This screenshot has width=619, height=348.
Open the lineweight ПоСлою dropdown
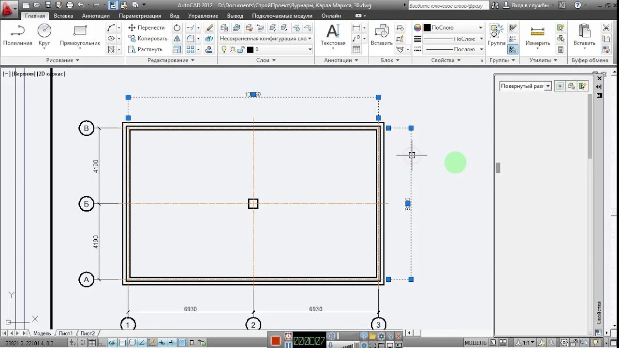tap(453, 38)
